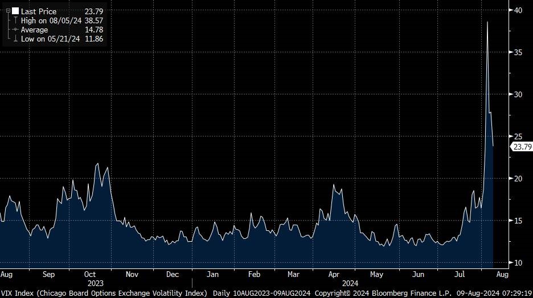Click the VIX Index title text

(105, 293)
